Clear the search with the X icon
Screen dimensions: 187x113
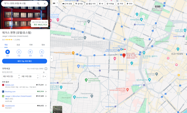pos(45,4)
